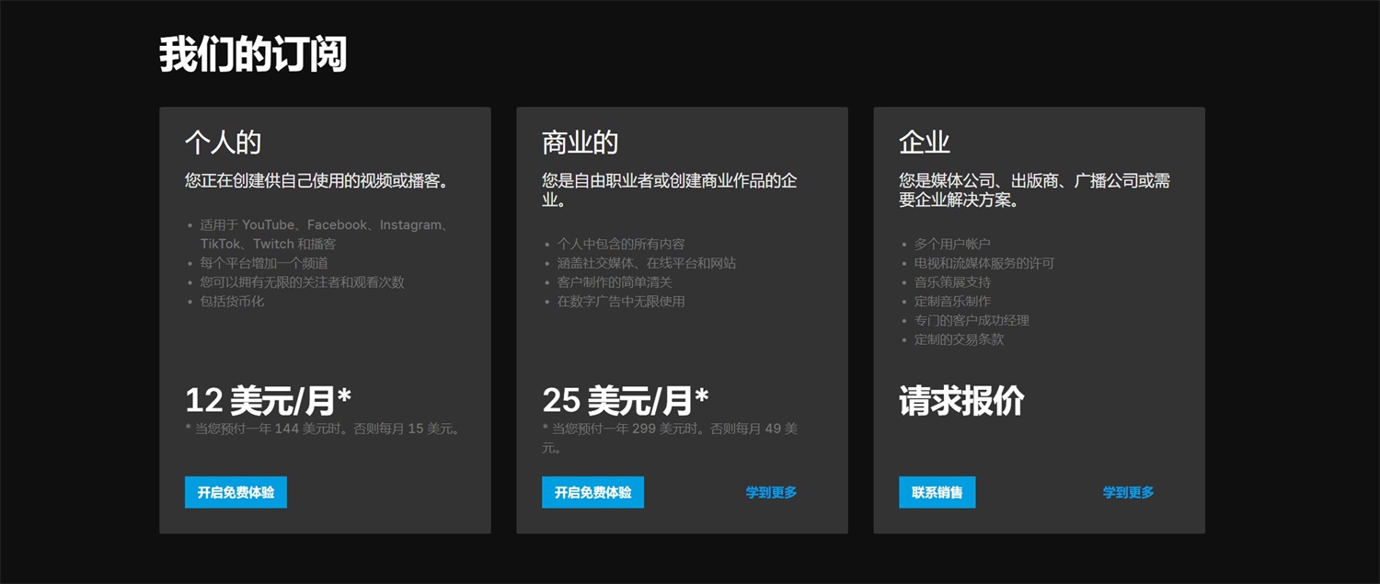This screenshot has height=584, width=1380.
Task: Click the 请求报价 text
Action: coord(961,401)
